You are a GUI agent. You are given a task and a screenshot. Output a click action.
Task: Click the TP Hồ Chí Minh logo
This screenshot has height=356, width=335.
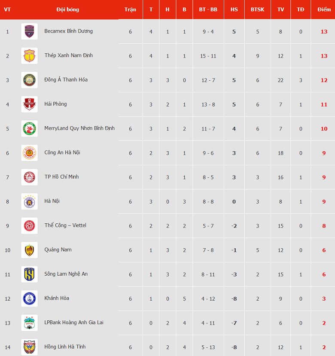pos(30,177)
